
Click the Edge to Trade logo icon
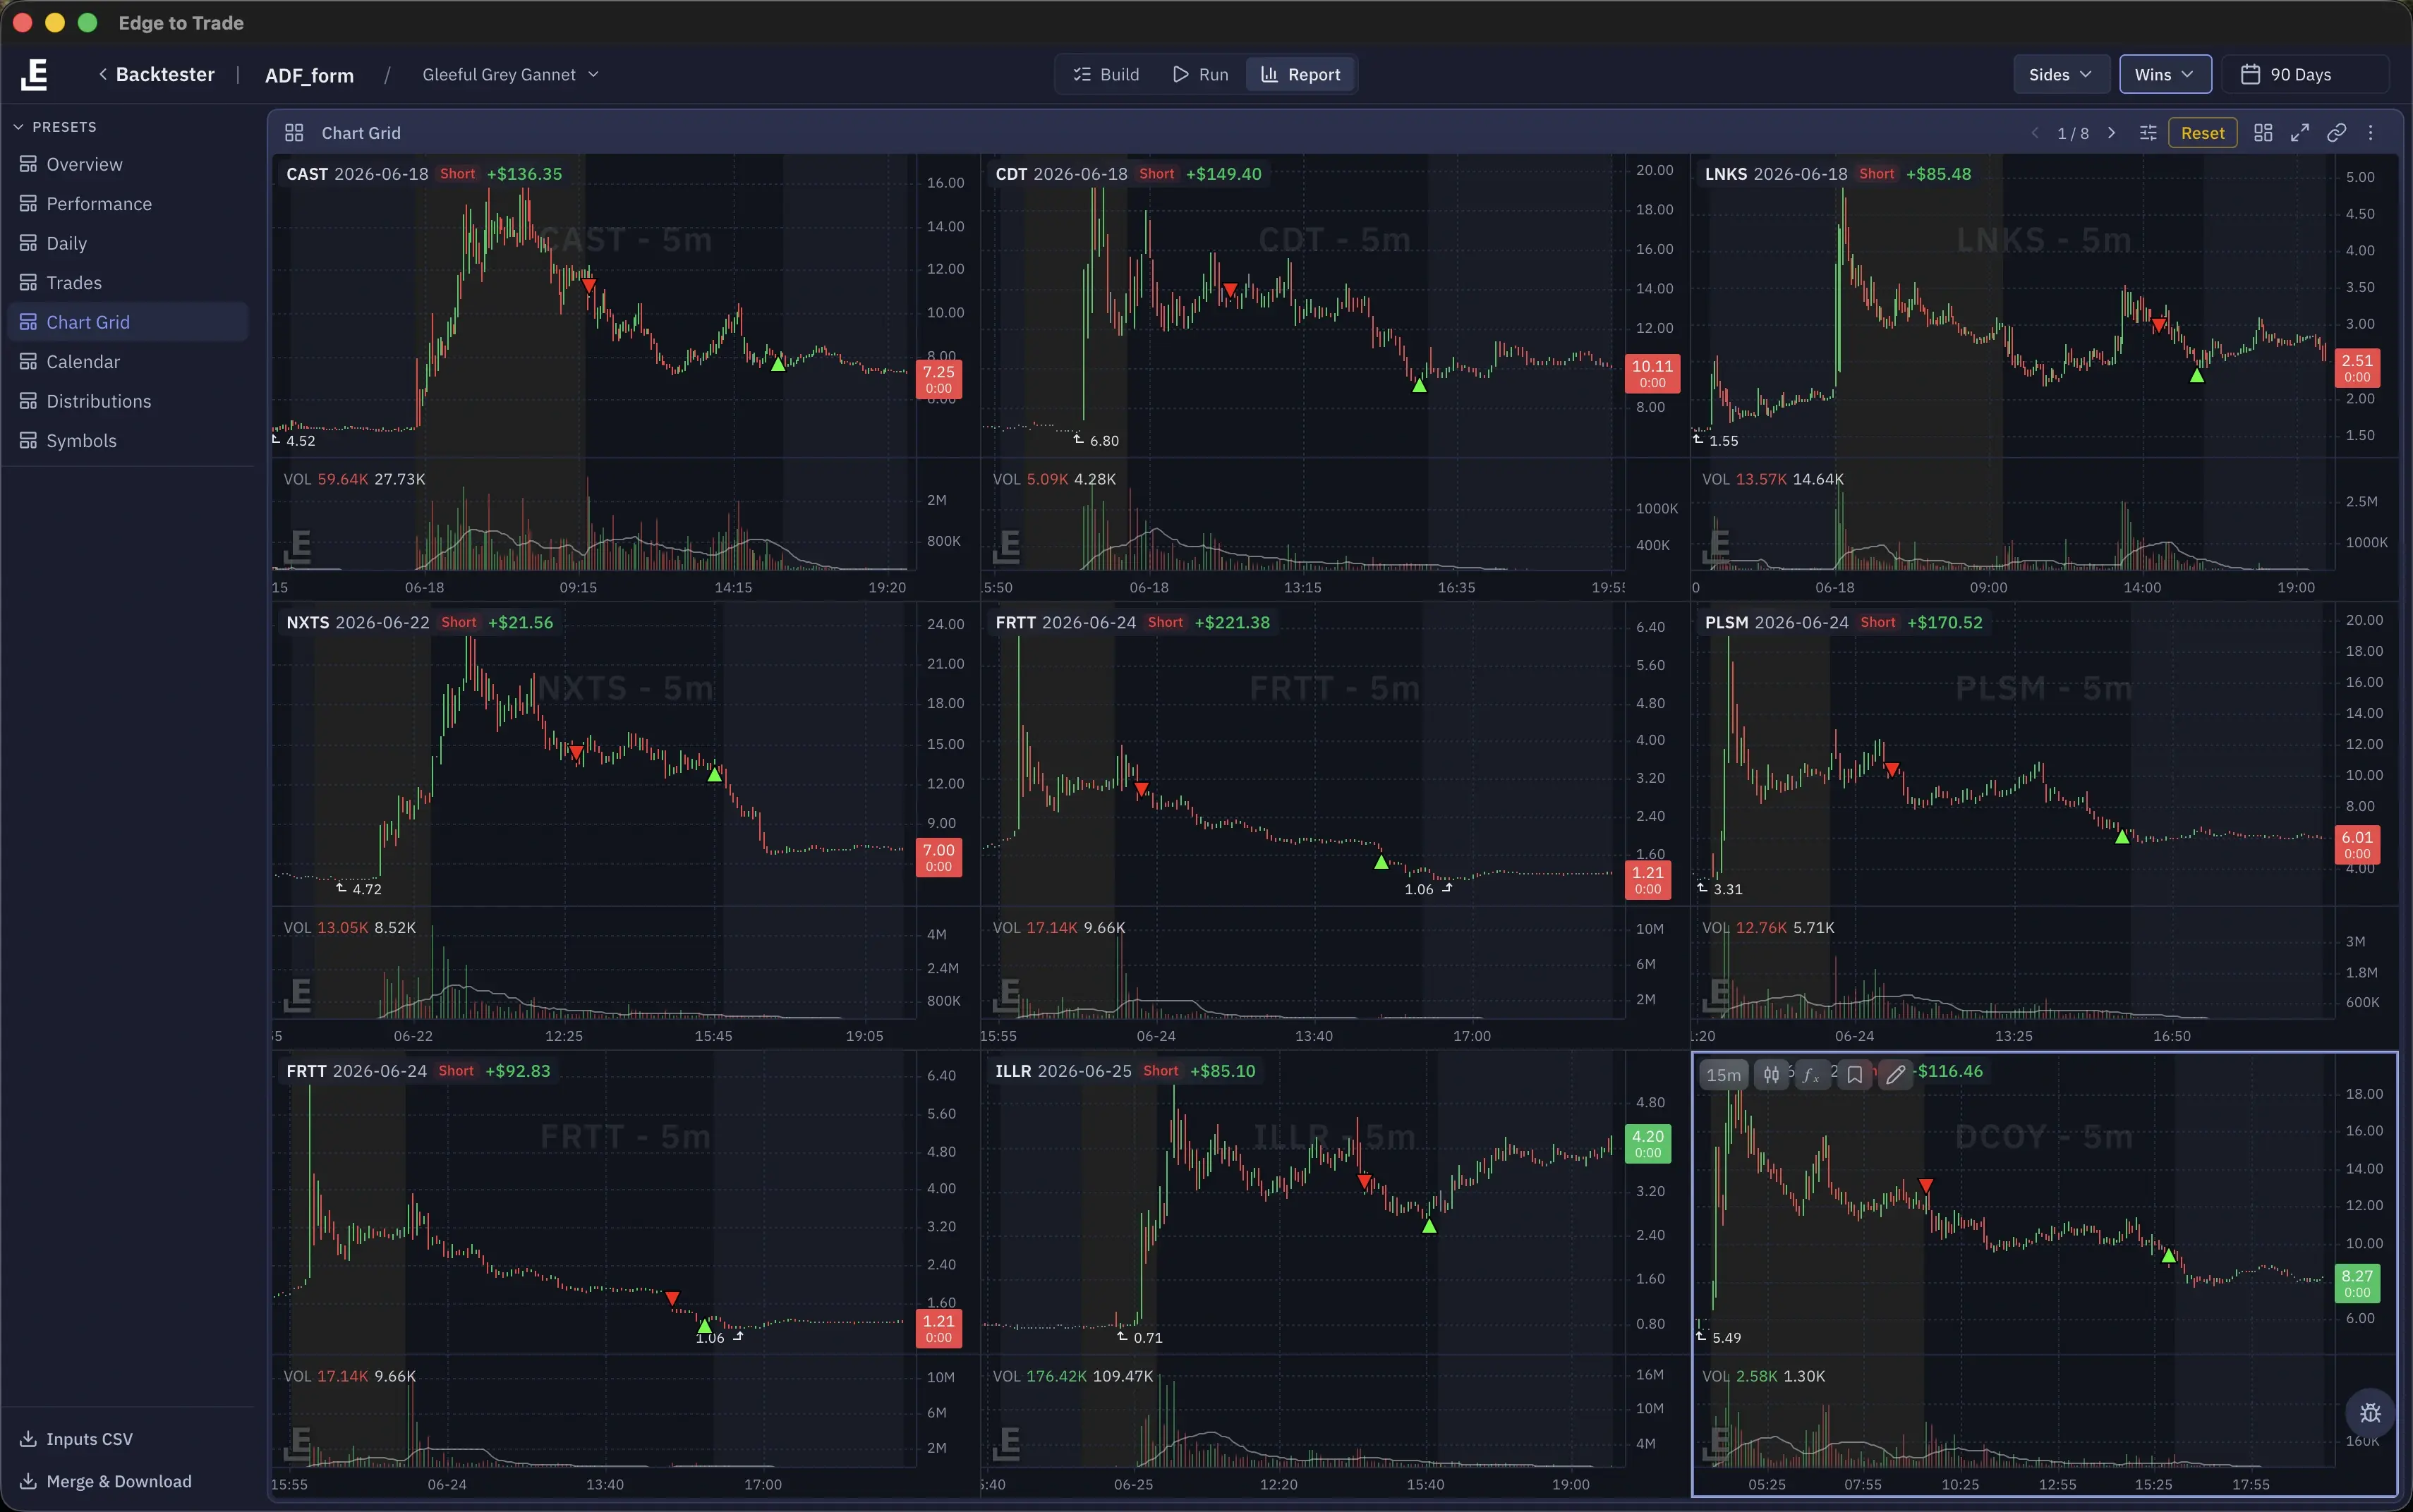click(35, 74)
